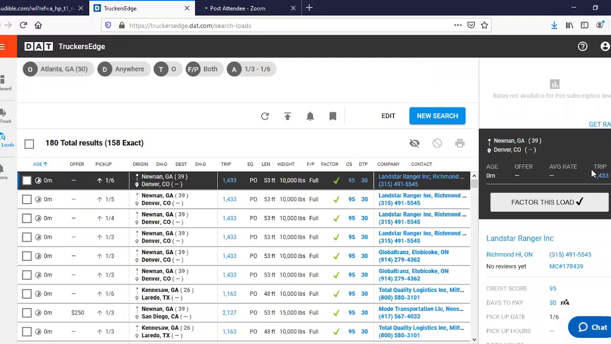
Task: Start a NEW SEARCH
Action: coord(437,116)
